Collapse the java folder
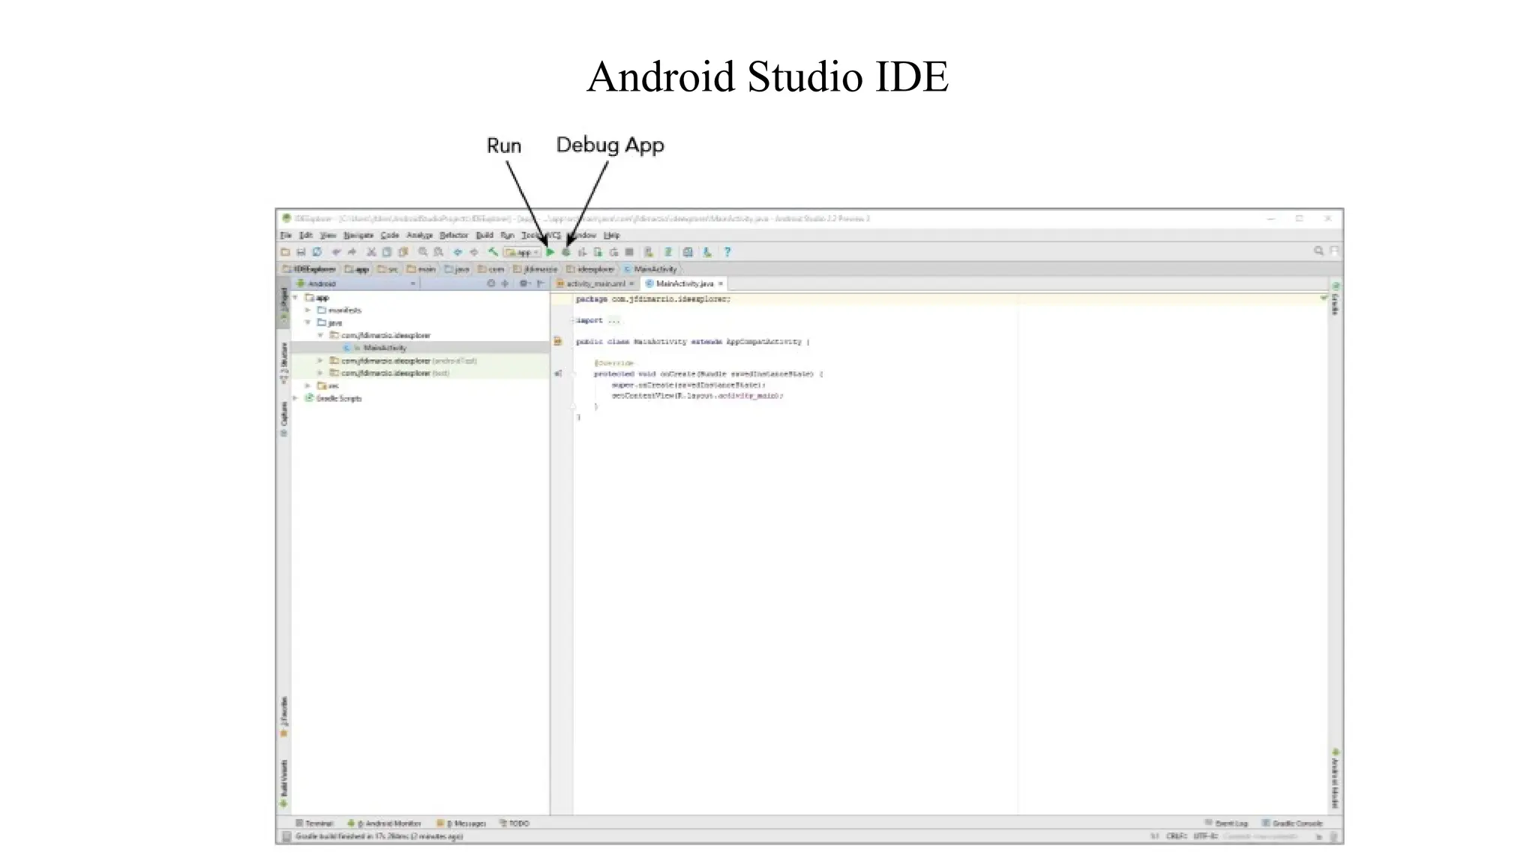 coord(308,322)
